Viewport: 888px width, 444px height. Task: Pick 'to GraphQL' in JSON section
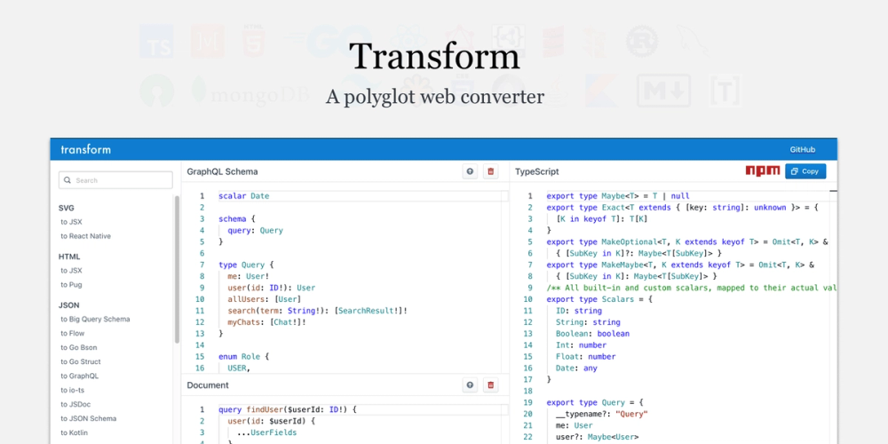[x=79, y=376]
